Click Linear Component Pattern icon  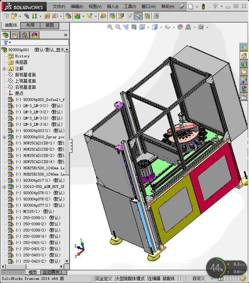(34, 16)
